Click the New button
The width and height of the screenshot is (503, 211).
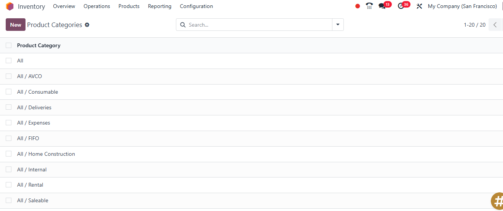click(x=16, y=25)
